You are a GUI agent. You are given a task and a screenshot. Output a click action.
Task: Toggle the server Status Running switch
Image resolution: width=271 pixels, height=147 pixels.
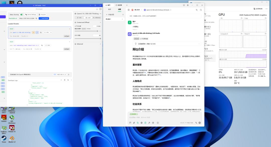point(22,15)
